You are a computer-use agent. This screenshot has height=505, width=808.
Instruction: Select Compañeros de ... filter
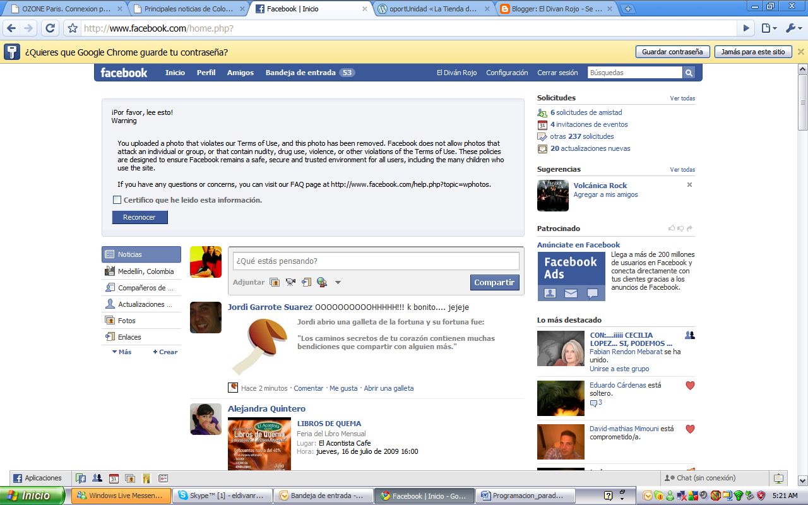(141, 288)
